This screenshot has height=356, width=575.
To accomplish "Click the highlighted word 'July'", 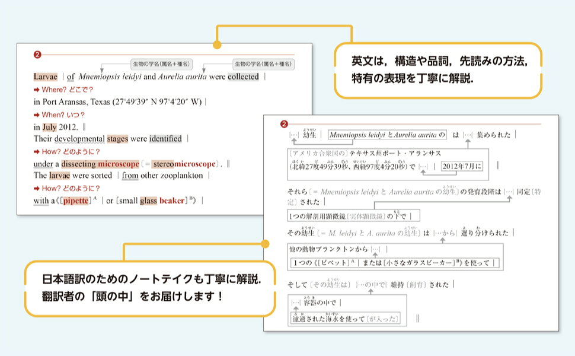I will pos(49,127).
